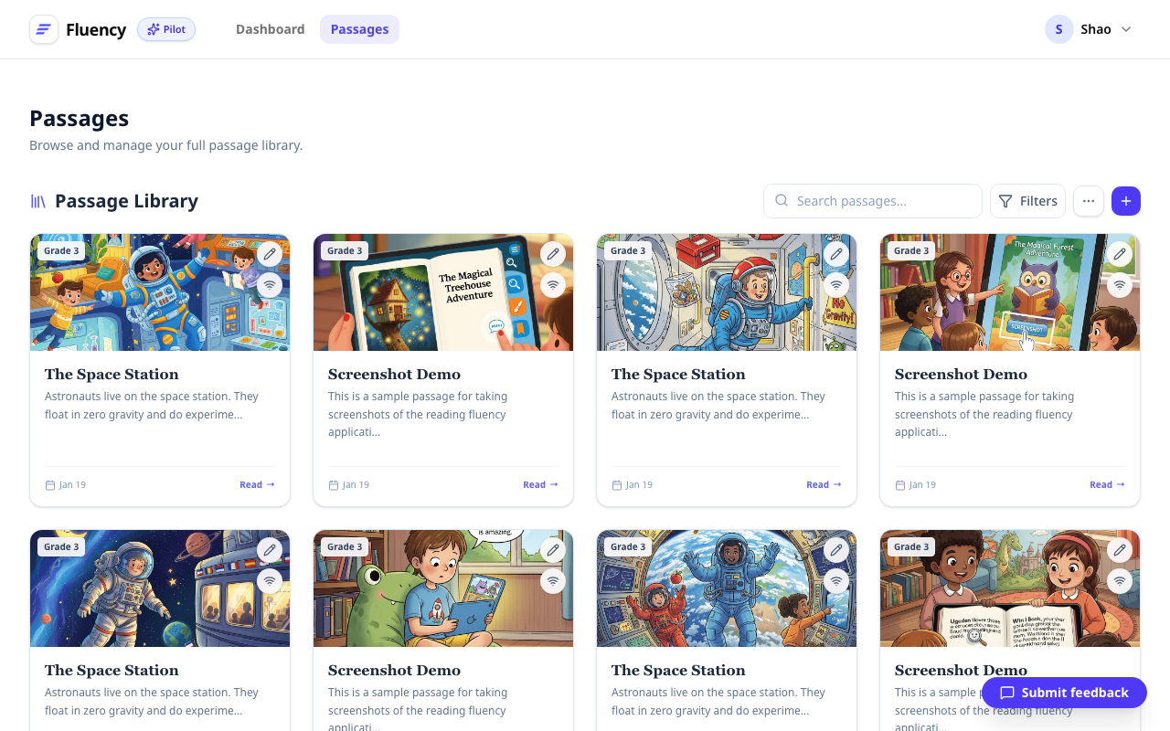Click the wifi signal icon on the Magical Treehouse card
Viewport: 1170px width, 731px height.
click(x=552, y=285)
